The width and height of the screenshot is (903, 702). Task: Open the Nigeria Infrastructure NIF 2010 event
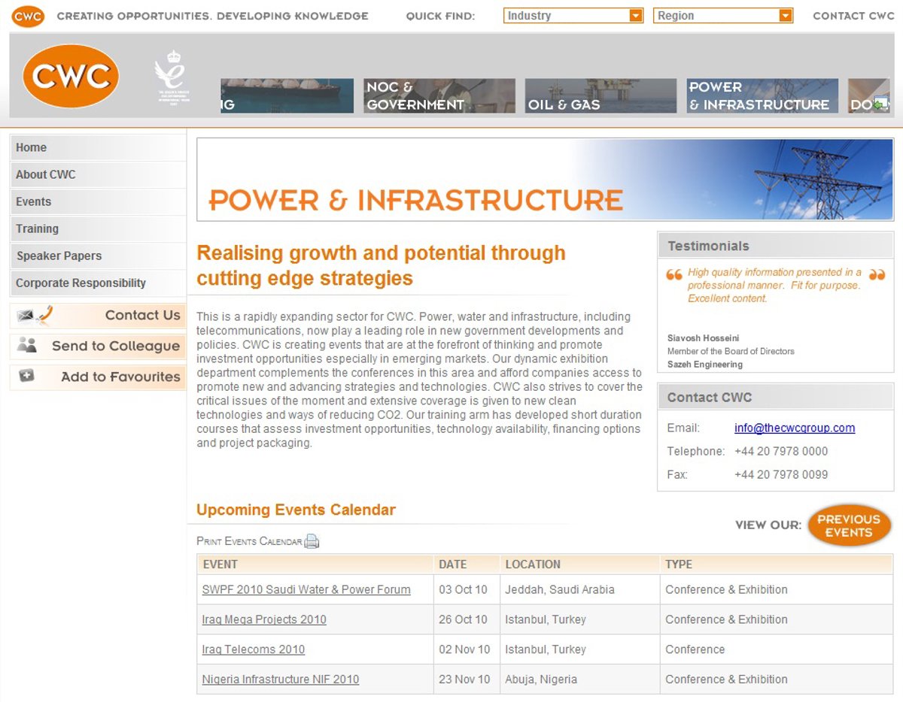point(280,679)
